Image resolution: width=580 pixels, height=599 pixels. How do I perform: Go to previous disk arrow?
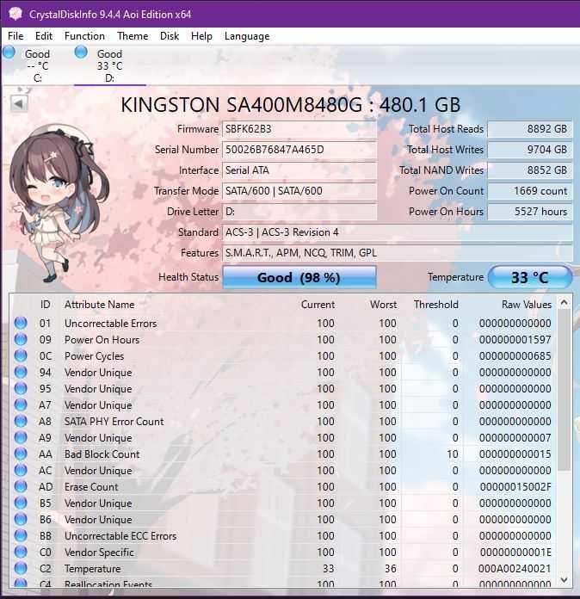[19, 103]
